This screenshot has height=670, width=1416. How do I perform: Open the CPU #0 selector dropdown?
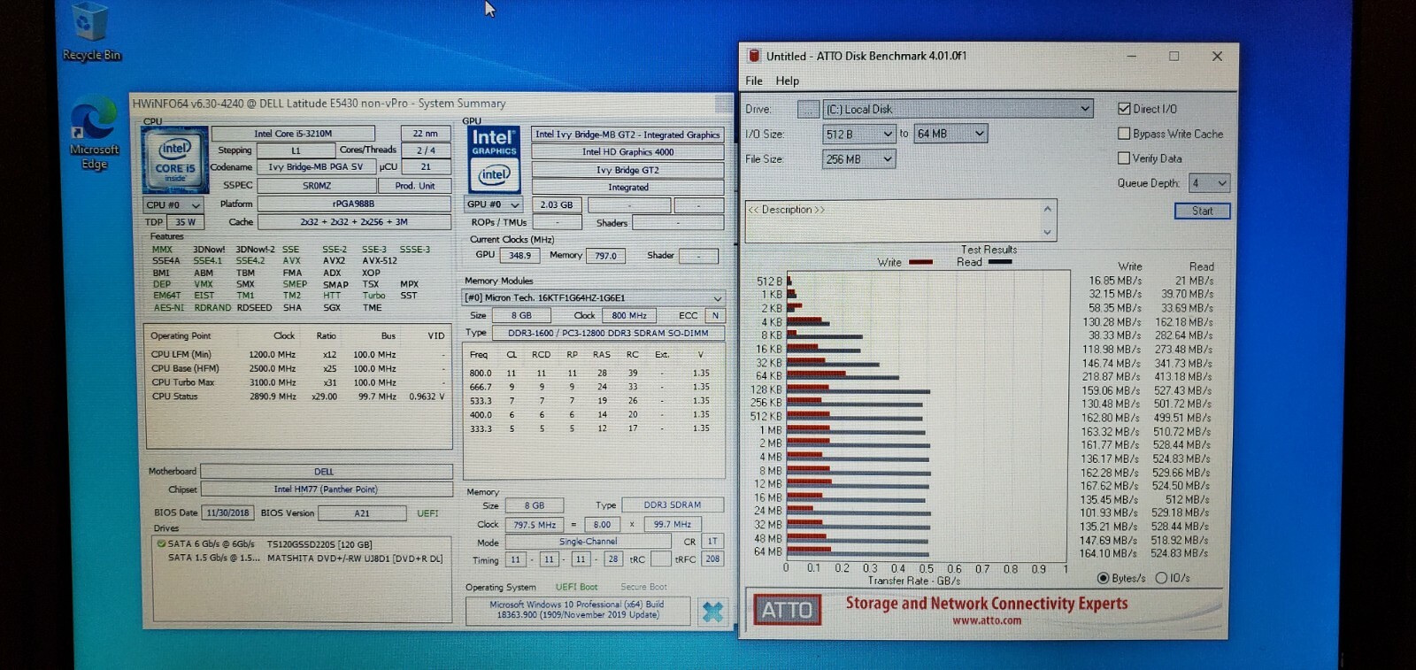[174, 204]
